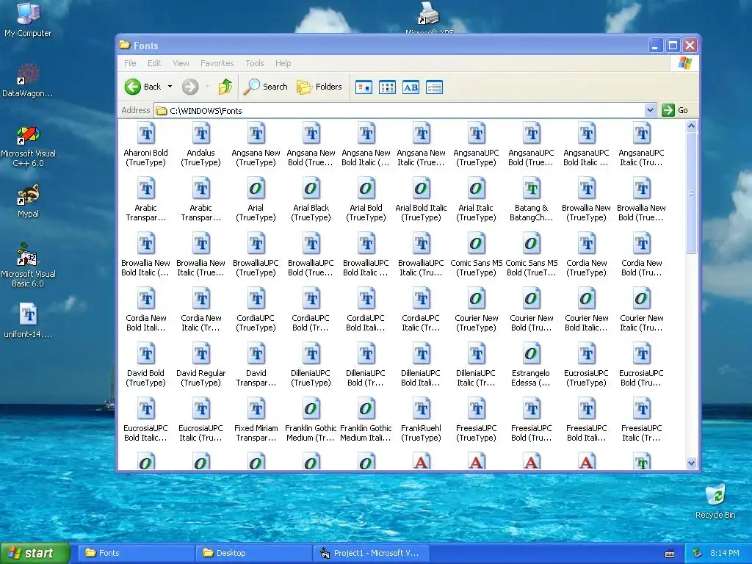Select the Franklin Gothic Medium Italic font
Viewport: 752px width, 564px height.
pyautogui.click(x=366, y=420)
